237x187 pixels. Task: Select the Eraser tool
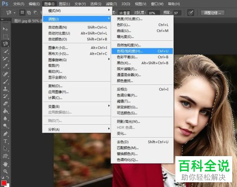(5, 103)
